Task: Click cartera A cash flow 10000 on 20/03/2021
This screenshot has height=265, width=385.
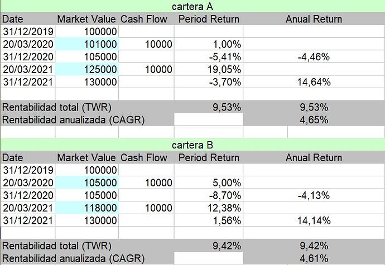Action: click(x=146, y=69)
